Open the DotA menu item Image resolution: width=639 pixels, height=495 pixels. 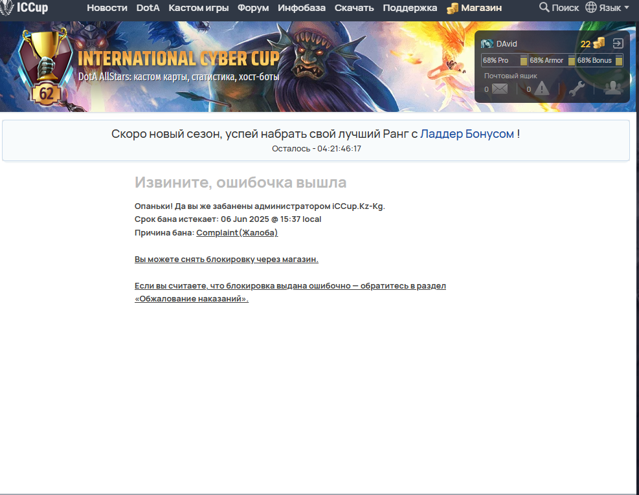coord(148,8)
